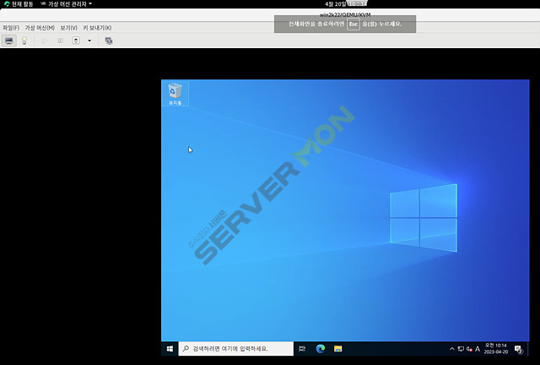The width and height of the screenshot is (540, 365).
Task: Open the Windows clock showing 오전 10:14
Action: pos(496,348)
